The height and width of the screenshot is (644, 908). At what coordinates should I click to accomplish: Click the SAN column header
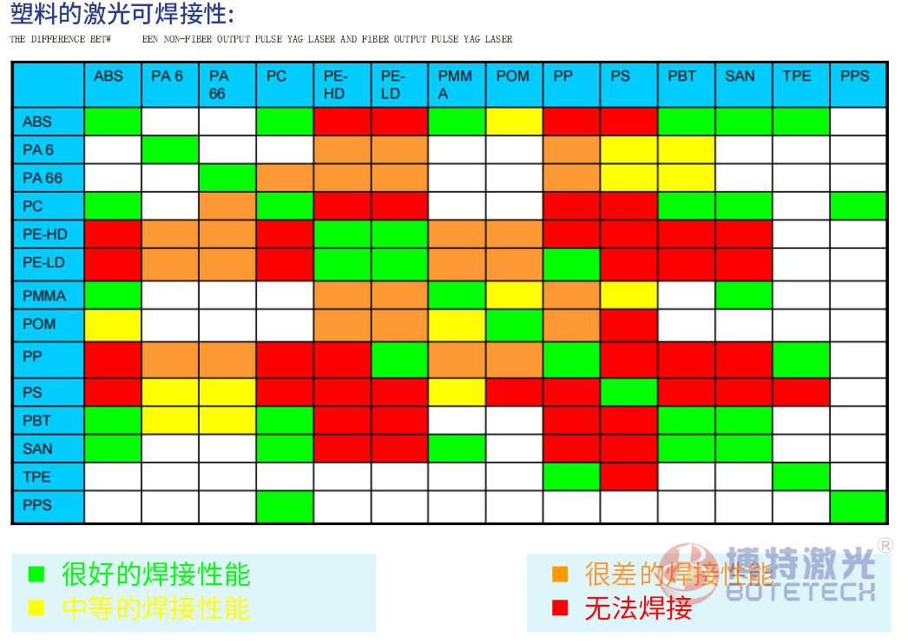tap(744, 85)
